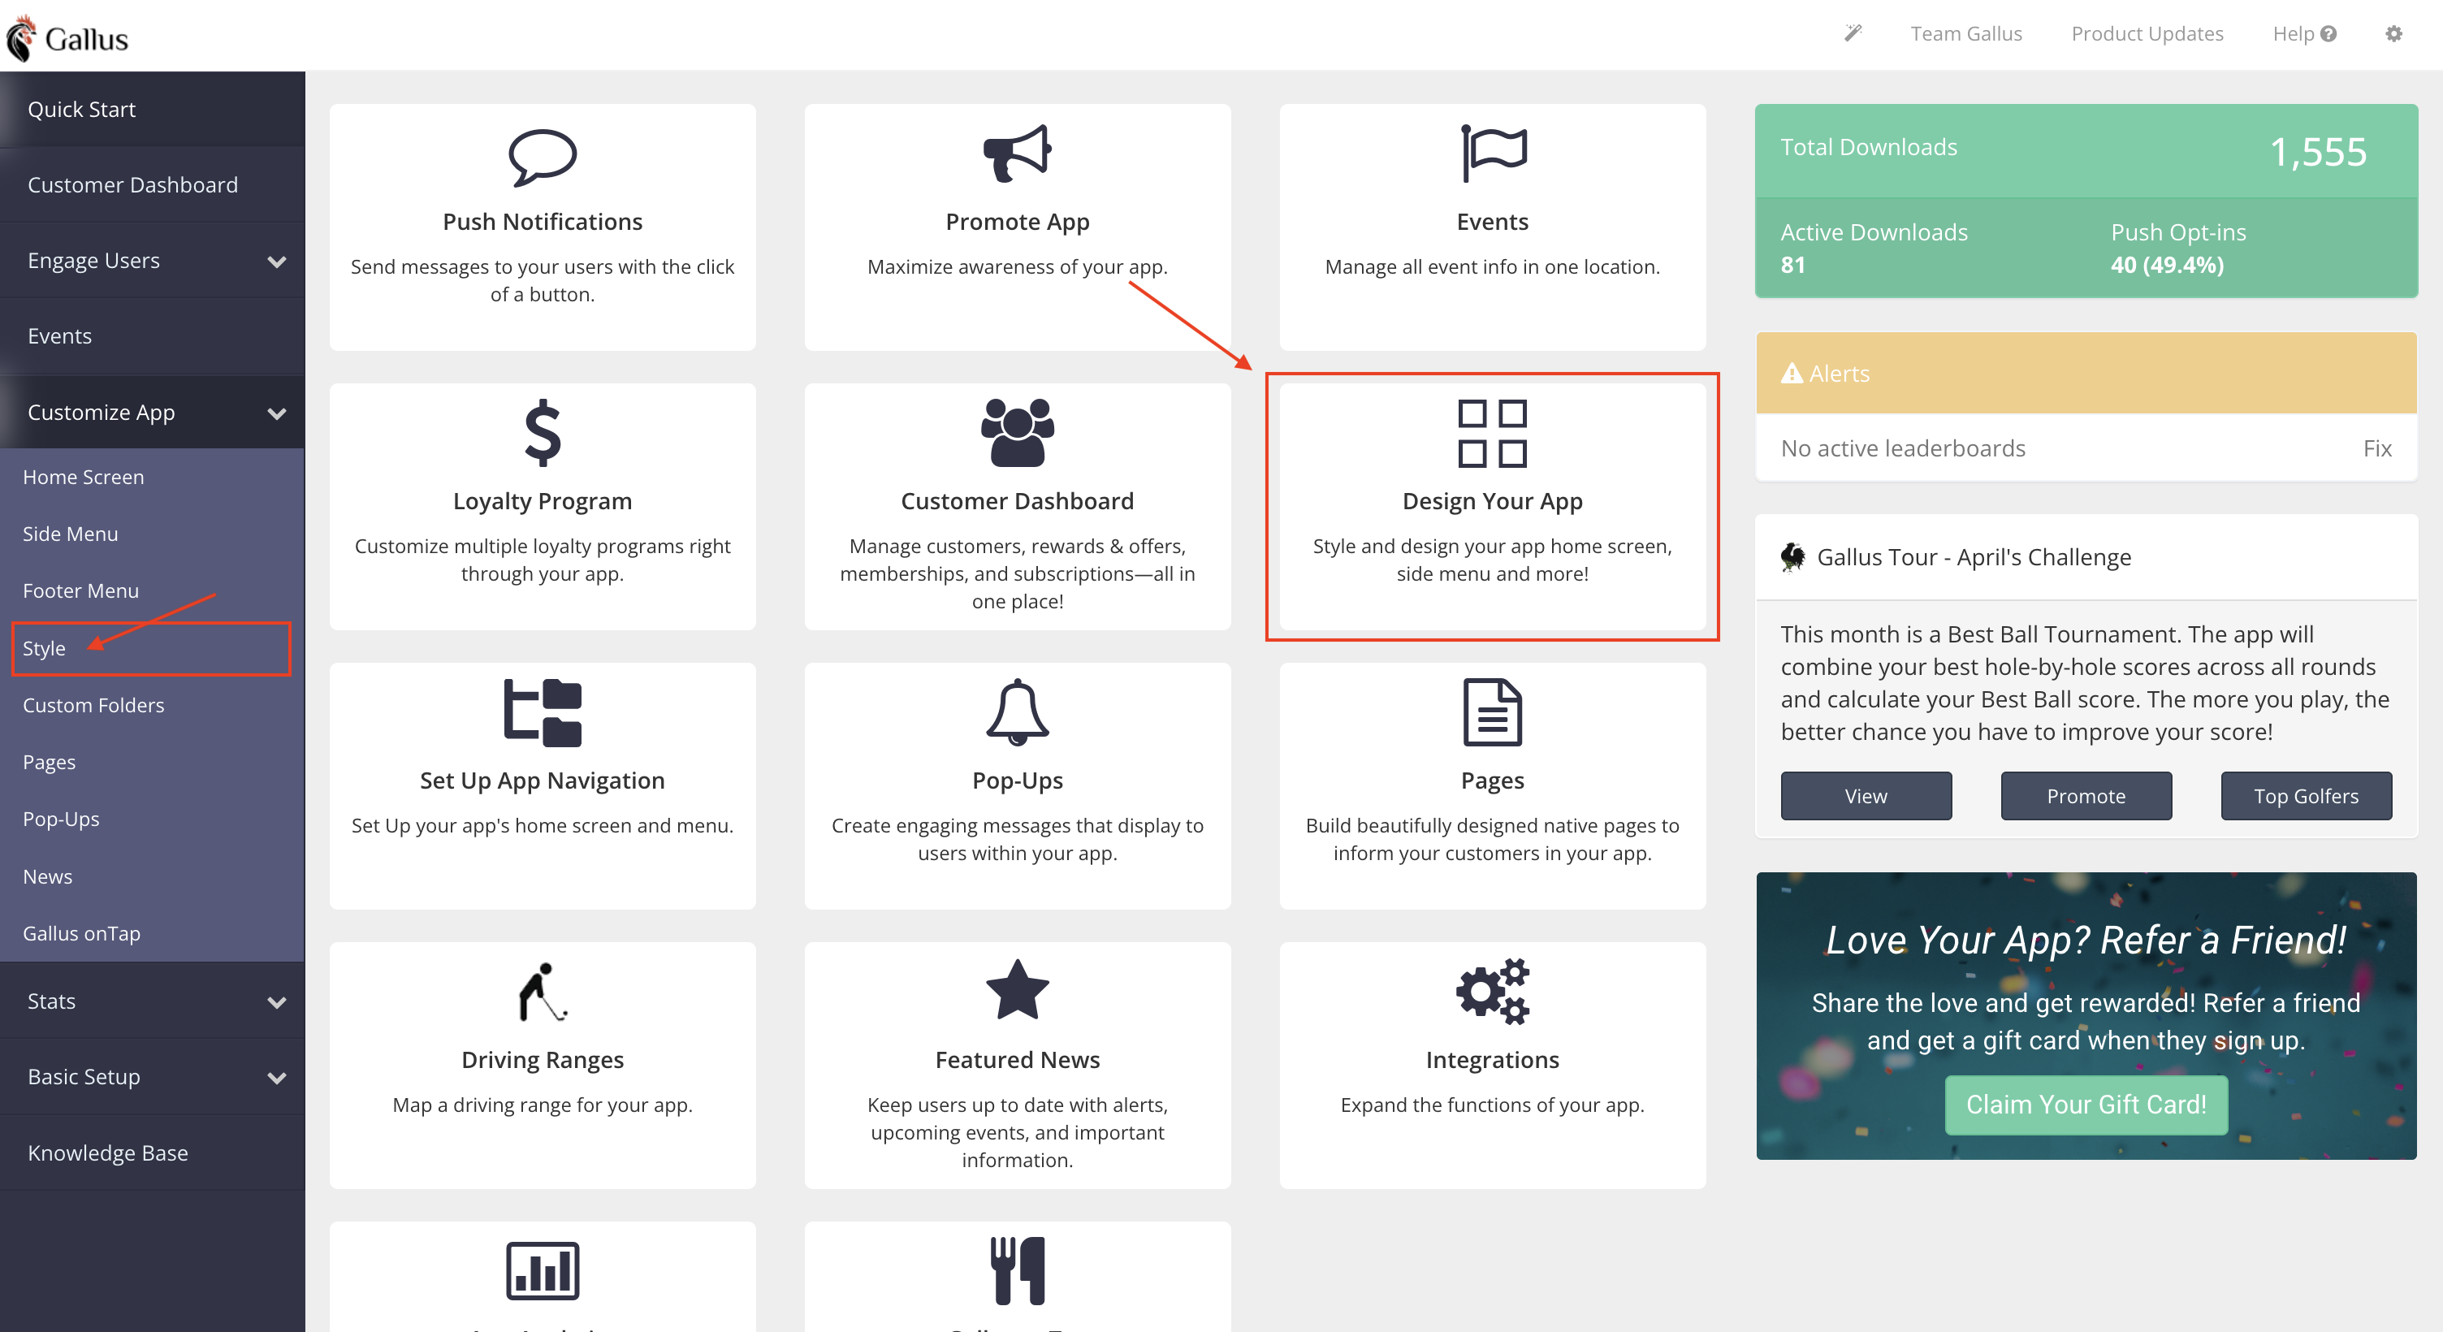Click the Alerts warning triangle icon
Viewport: 2443px width, 1332px height.
coord(1792,374)
